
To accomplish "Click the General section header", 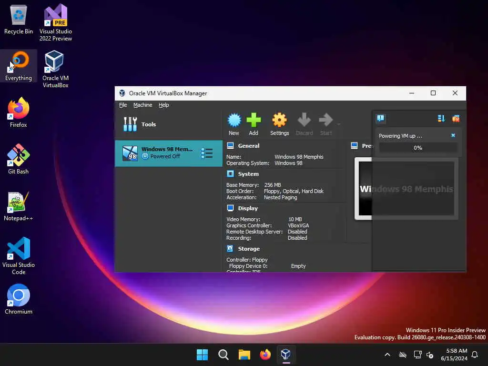I will pyautogui.click(x=248, y=146).
